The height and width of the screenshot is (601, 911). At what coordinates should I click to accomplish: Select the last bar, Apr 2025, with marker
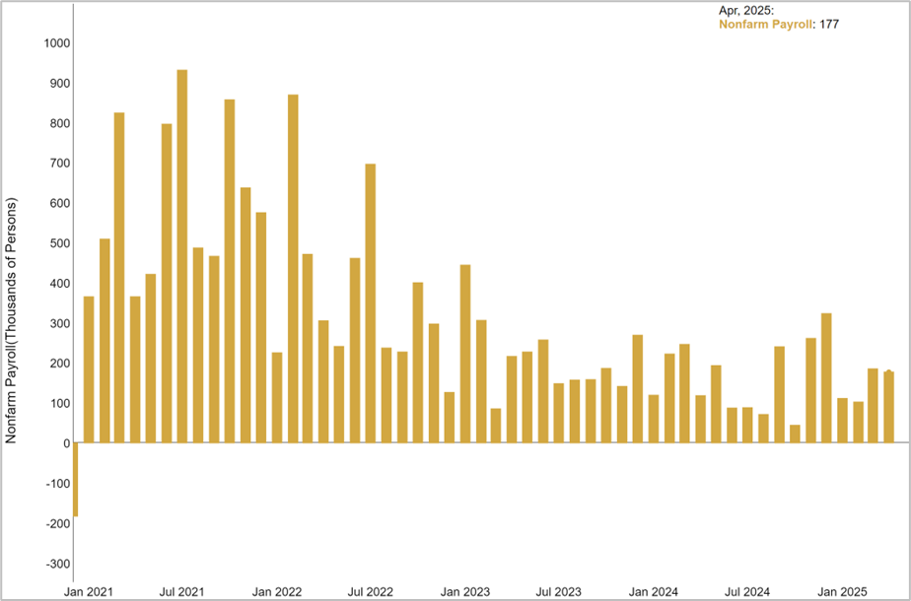889,407
